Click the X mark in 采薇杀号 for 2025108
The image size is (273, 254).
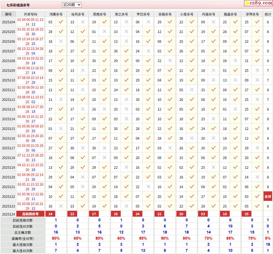[170, 61]
